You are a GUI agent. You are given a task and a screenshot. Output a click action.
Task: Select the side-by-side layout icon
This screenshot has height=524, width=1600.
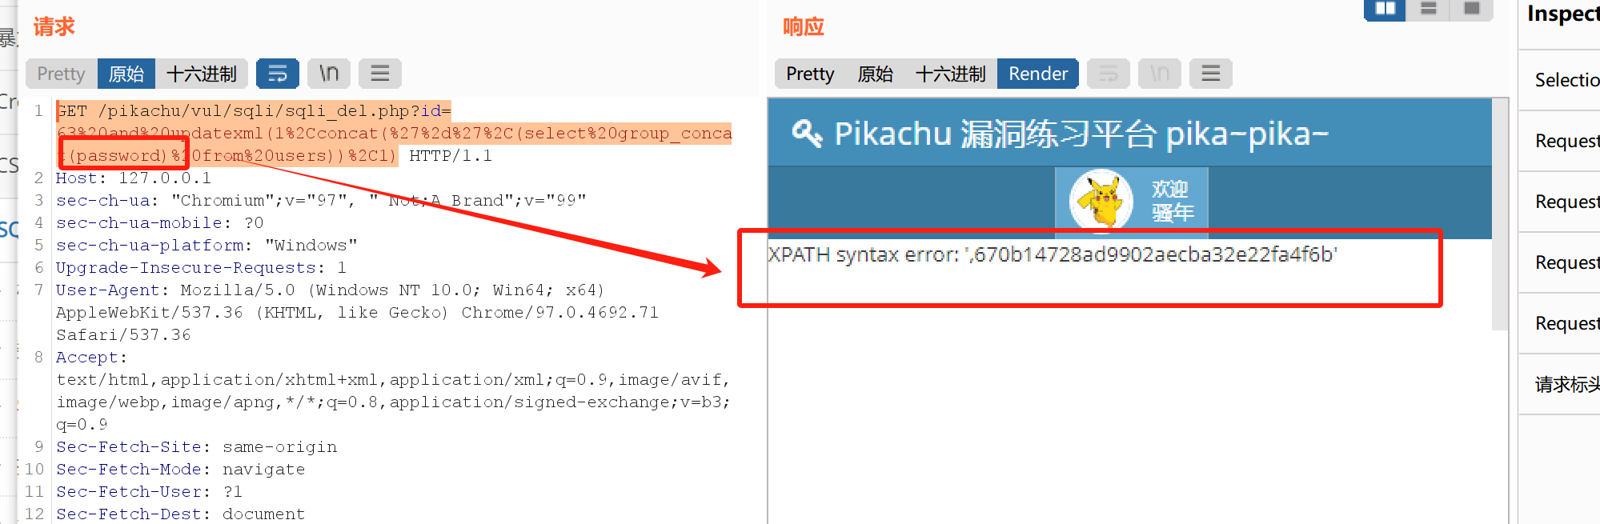tap(1385, 9)
